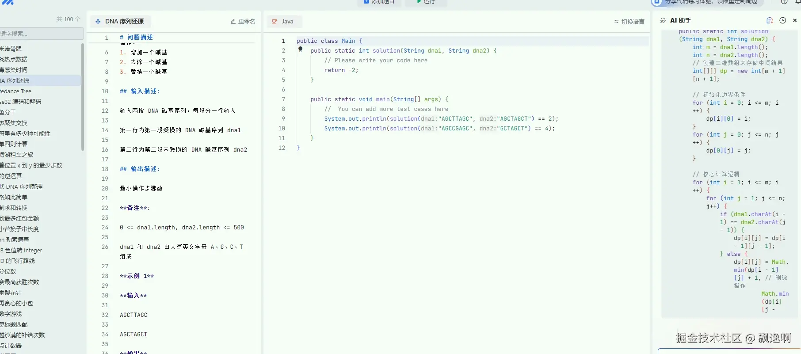
Task: Open the 最多红包金额 problem in the list
Action: pos(20,218)
